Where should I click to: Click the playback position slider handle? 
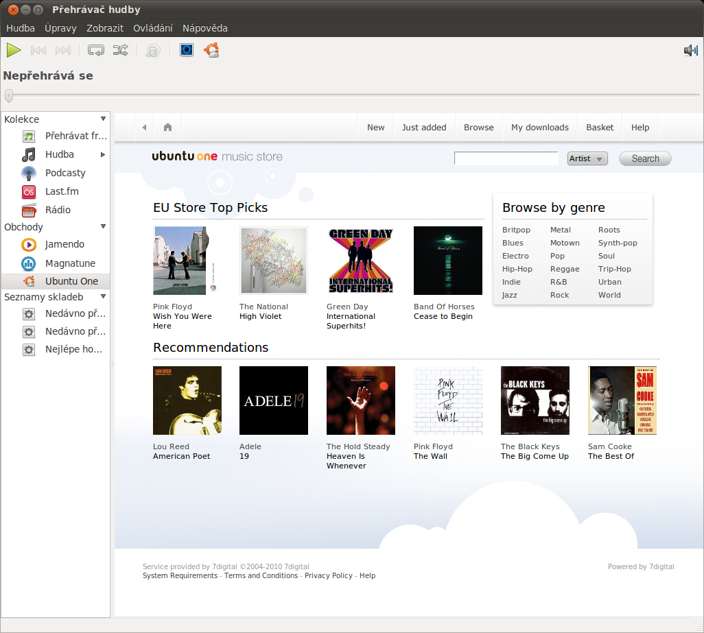pos(8,95)
